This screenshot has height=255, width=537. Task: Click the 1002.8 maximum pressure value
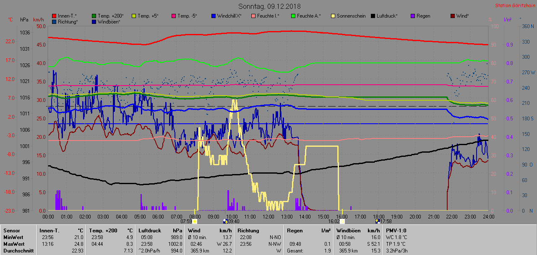click(x=175, y=244)
